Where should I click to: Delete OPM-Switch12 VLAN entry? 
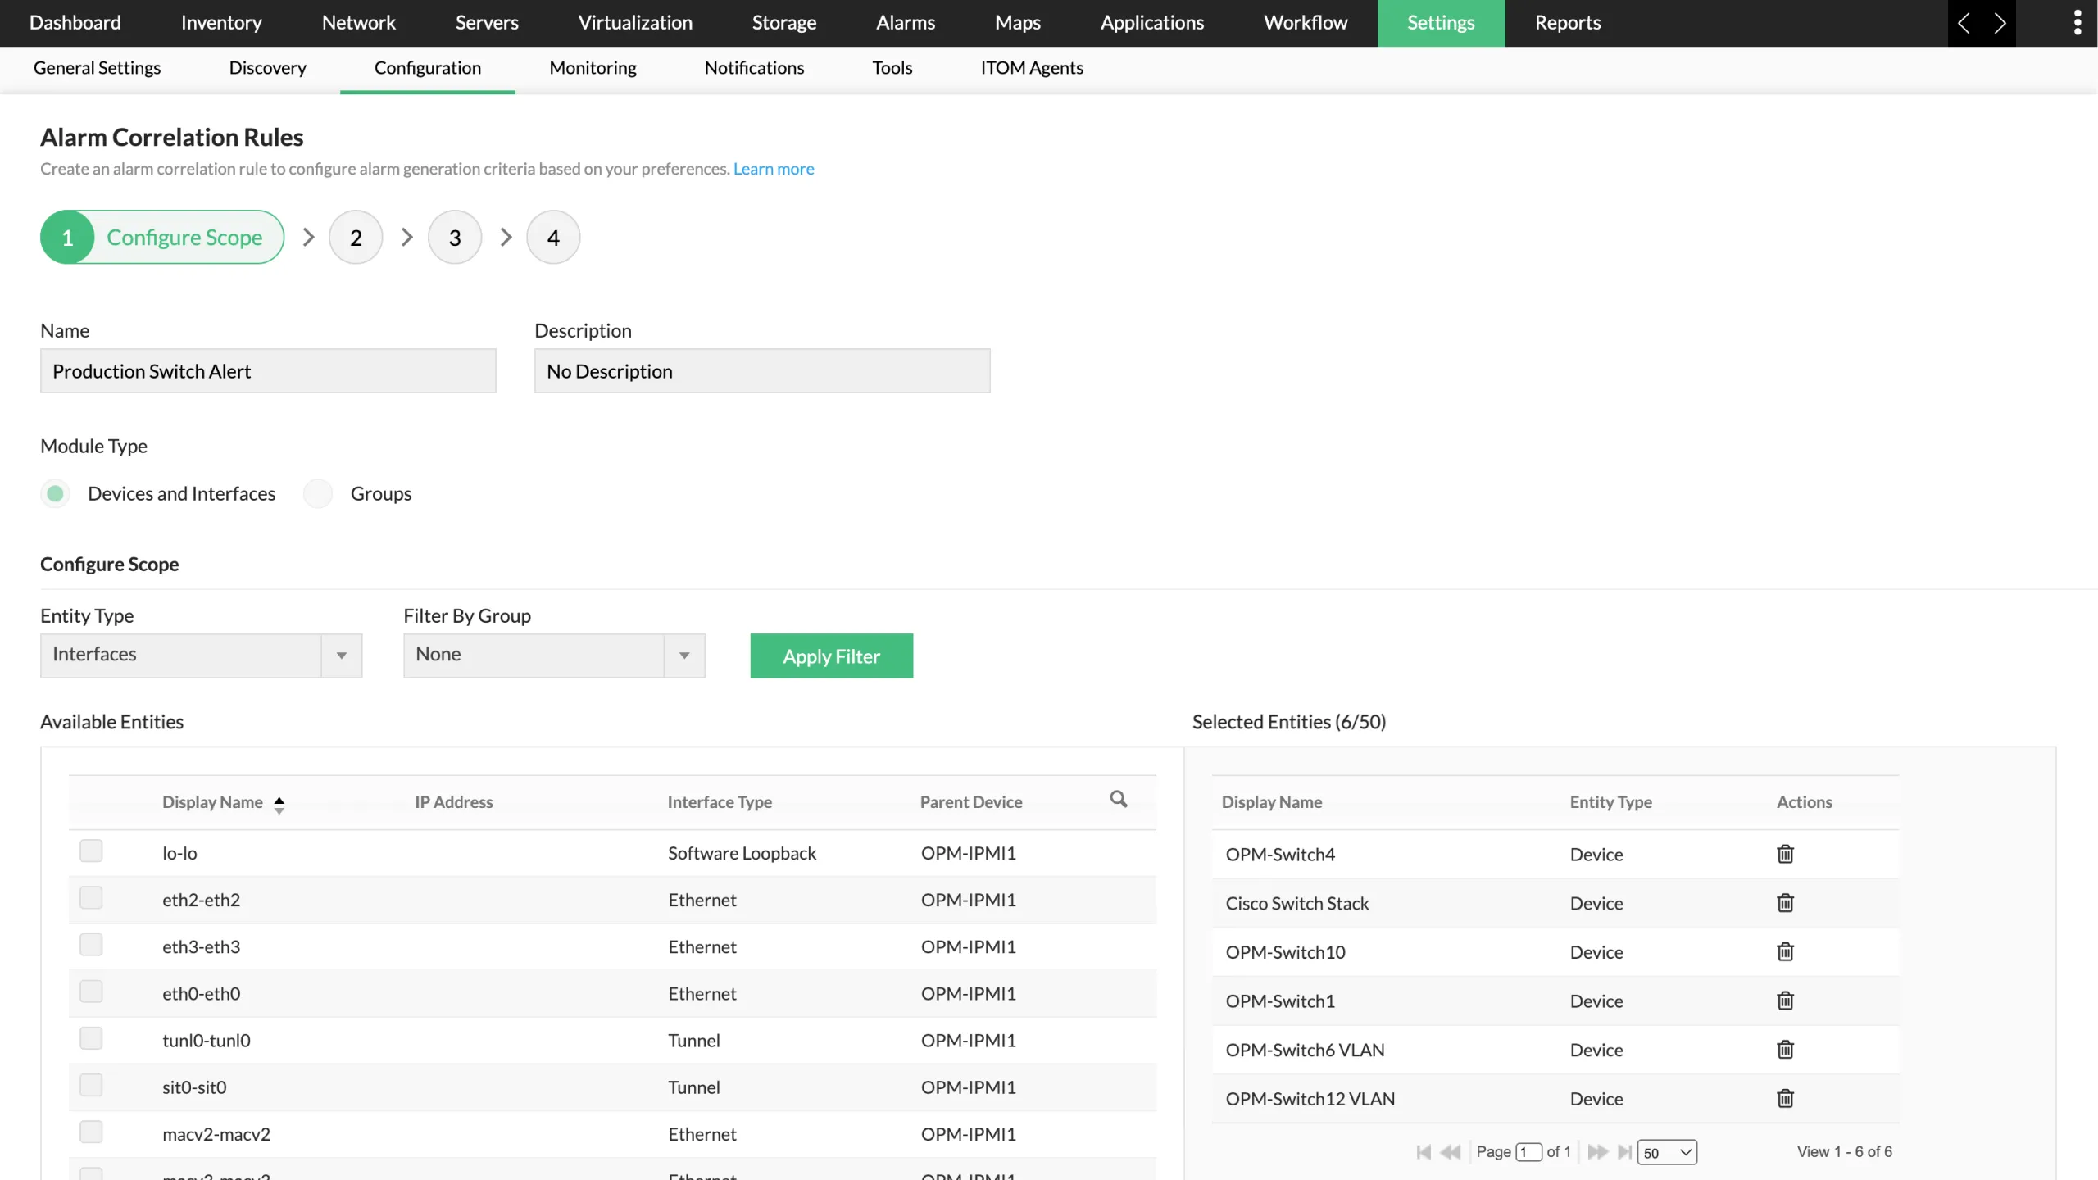1785,1098
